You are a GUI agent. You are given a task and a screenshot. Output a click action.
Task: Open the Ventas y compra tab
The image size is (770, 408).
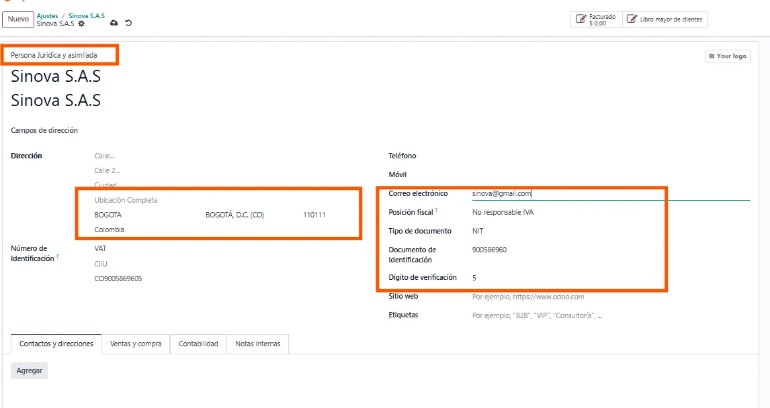point(136,344)
